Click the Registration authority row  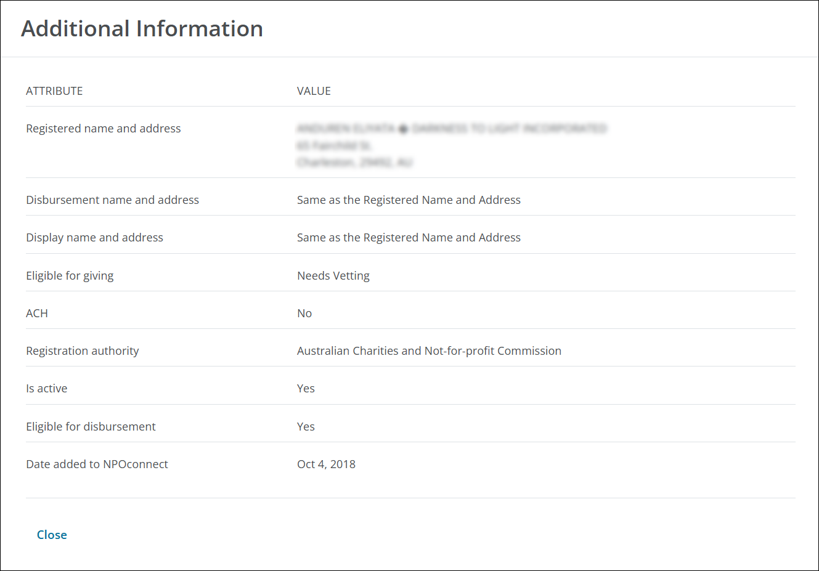(82, 350)
